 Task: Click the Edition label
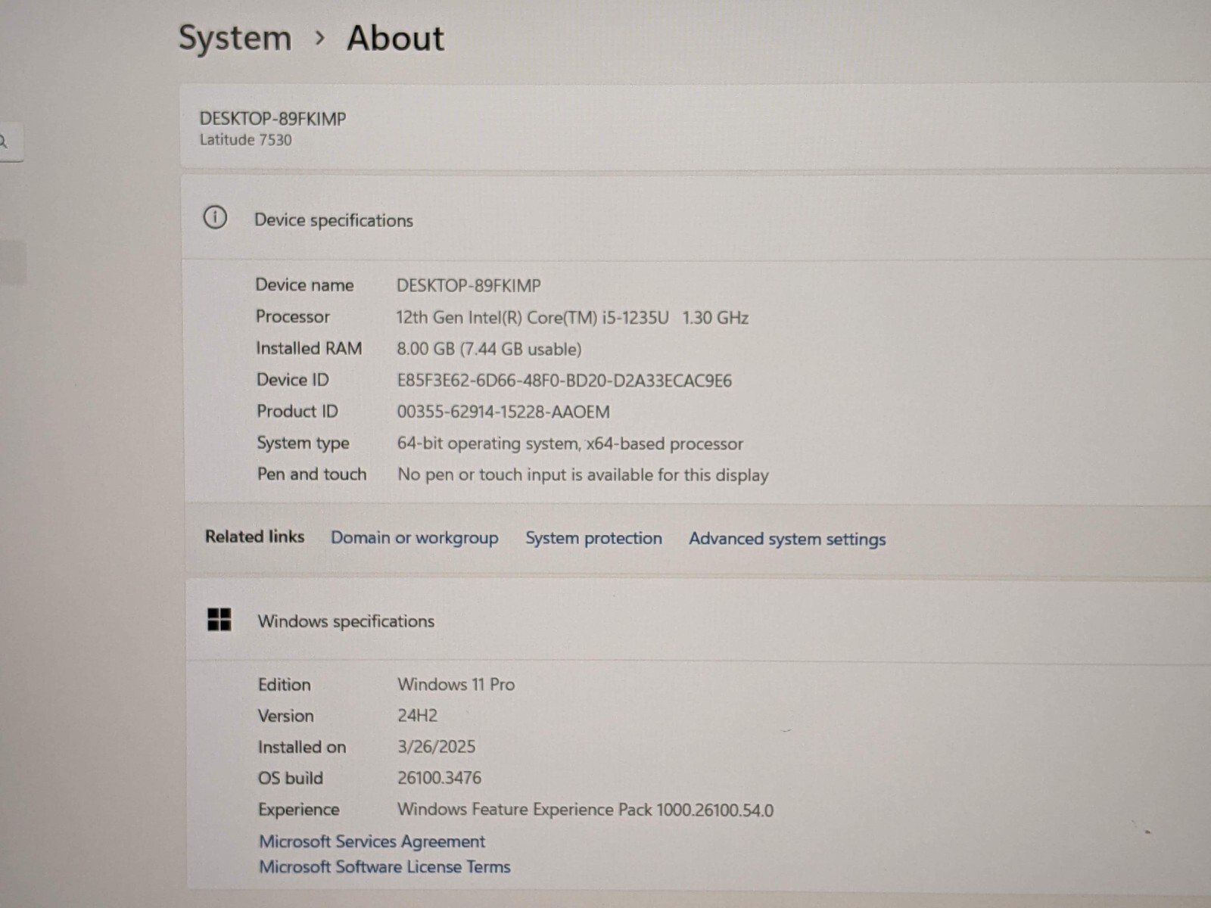(x=284, y=684)
